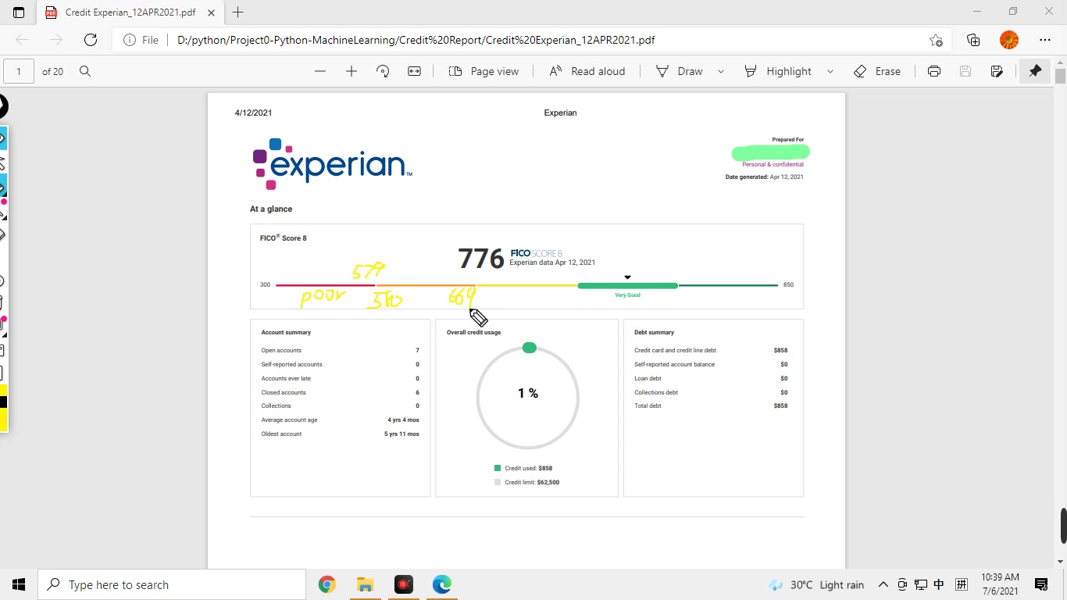The height and width of the screenshot is (600, 1067).
Task: Click the Credit used $858 legend text
Action: tap(529, 469)
